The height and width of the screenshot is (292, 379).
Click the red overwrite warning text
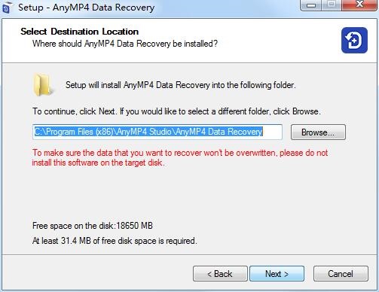pos(180,158)
